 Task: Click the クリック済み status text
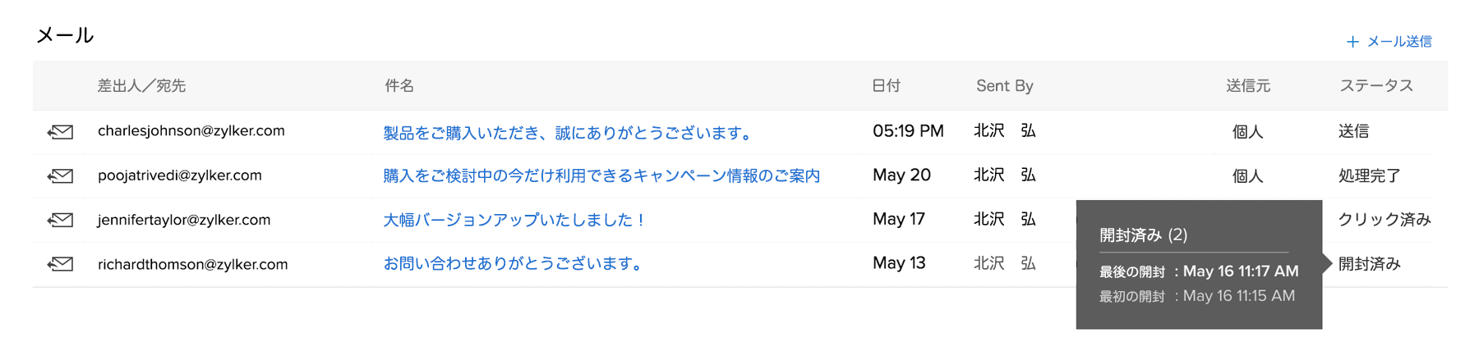[x=1385, y=220]
